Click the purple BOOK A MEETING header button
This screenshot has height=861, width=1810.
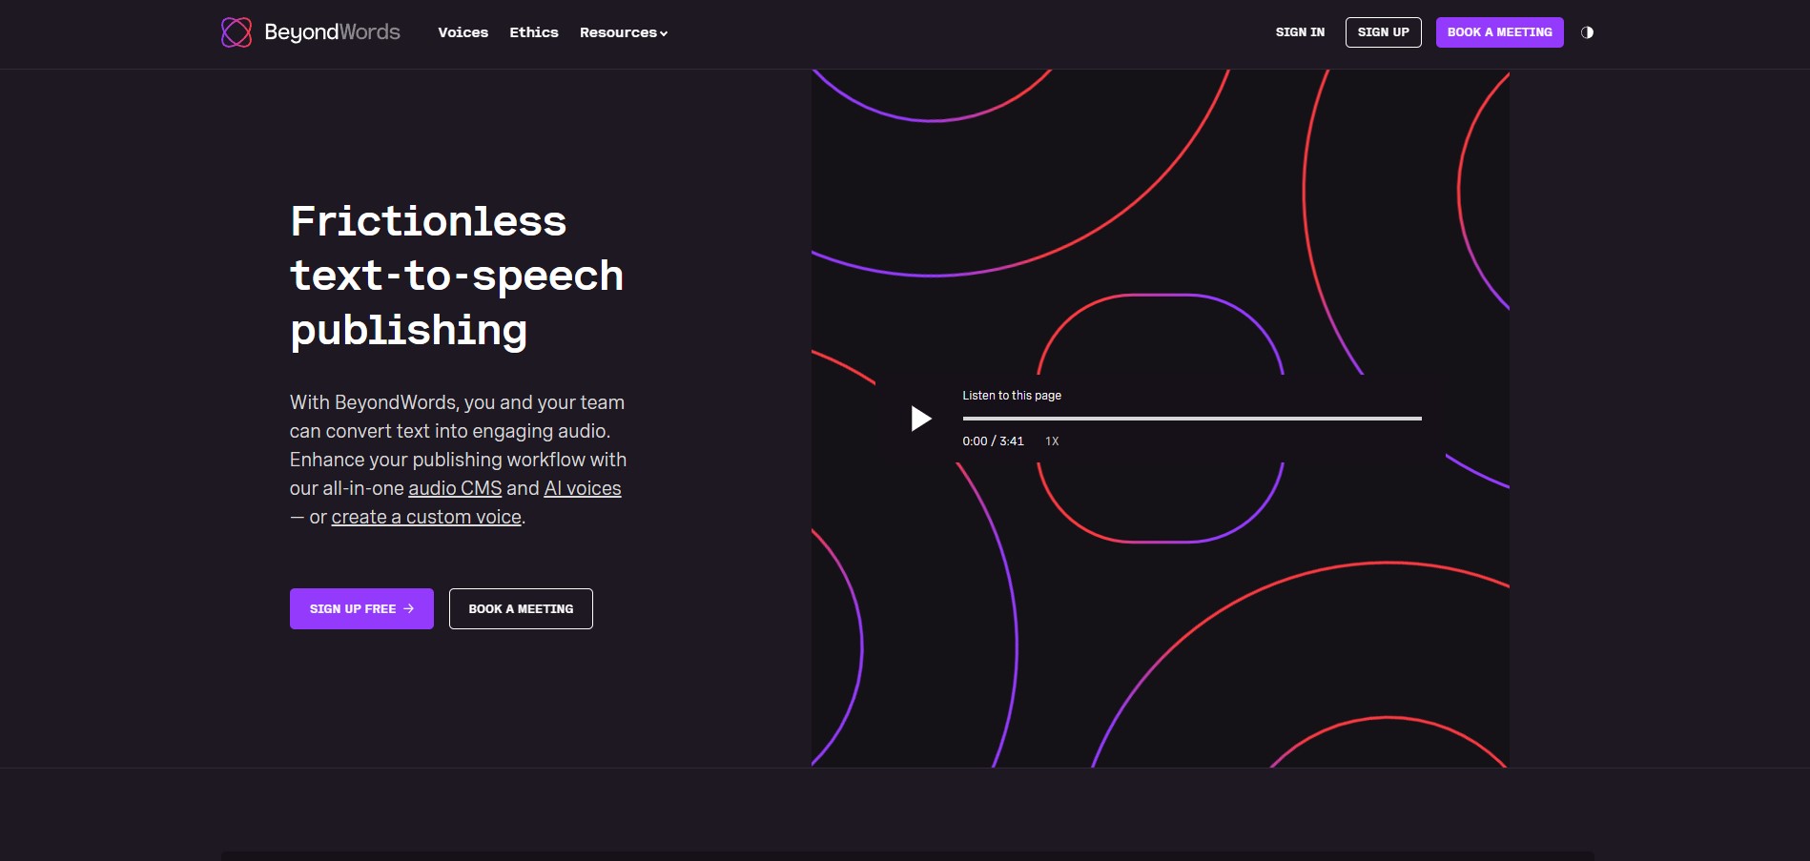(1499, 32)
